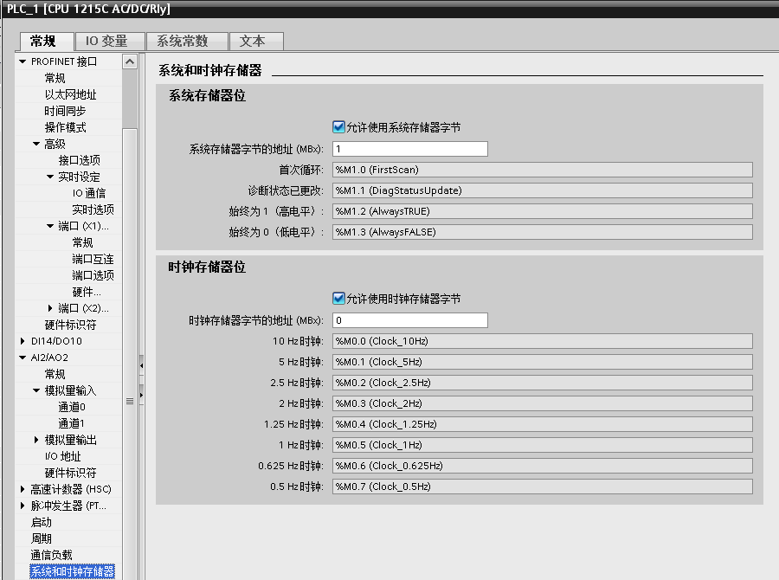Switch to the 常规 tab
779x580 pixels.
(x=47, y=41)
